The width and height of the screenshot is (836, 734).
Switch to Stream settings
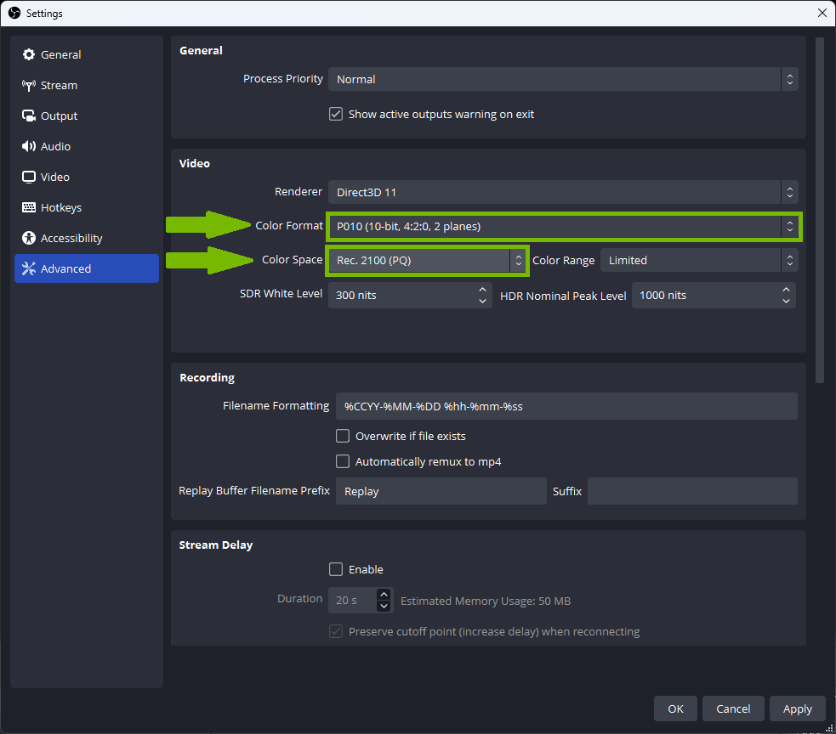click(87, 85)
